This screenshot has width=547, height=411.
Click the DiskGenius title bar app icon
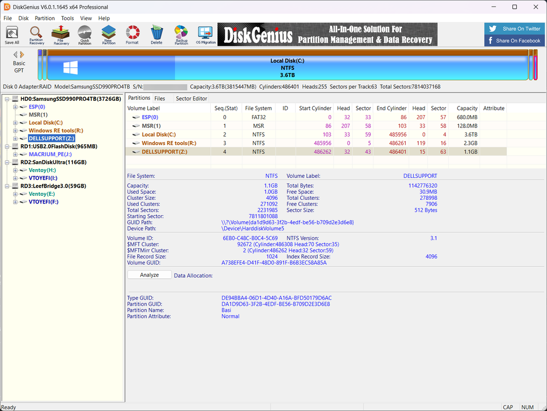7,7
